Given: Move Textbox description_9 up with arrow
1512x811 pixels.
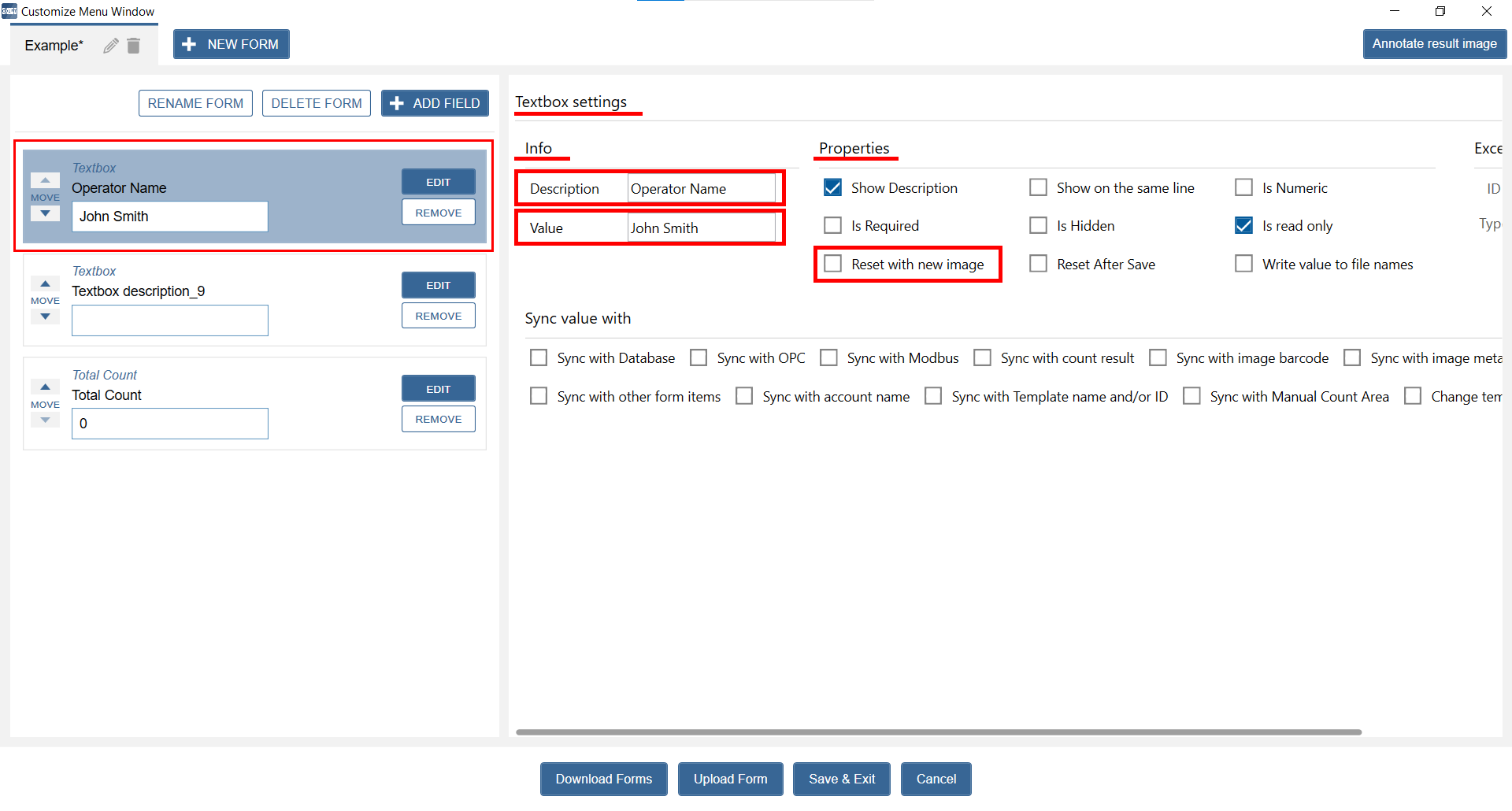Looking at the screenshot, I should pyautogui.click(x=45, y=283).
